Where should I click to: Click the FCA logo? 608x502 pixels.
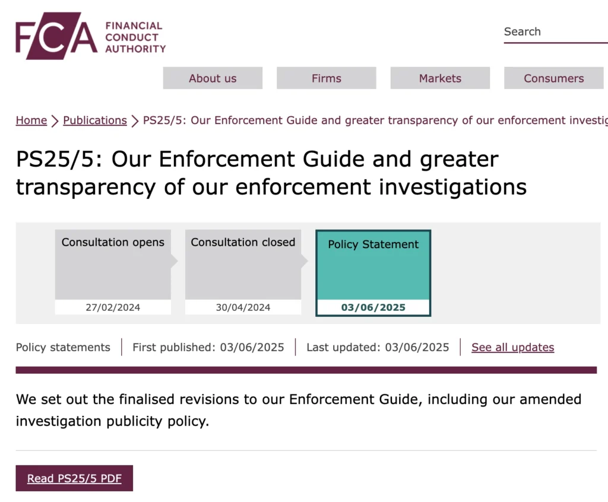tap(56, 36)
